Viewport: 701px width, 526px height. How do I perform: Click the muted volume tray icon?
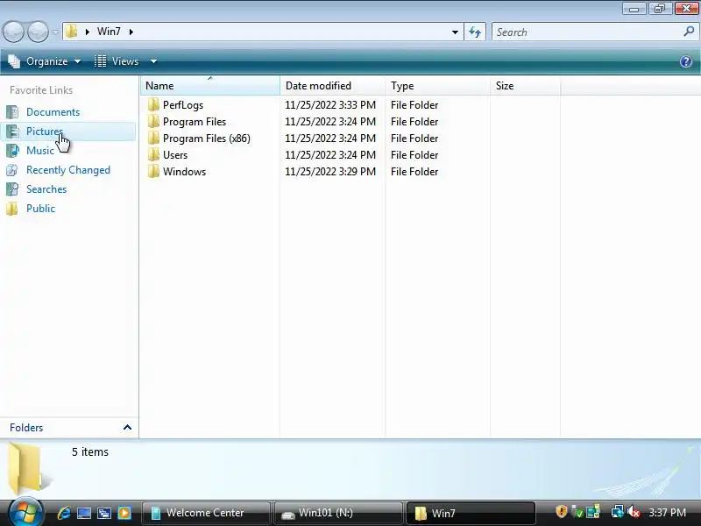coord(634,511)
